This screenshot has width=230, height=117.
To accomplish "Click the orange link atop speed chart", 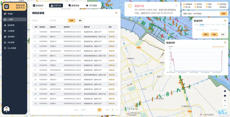I will click(x=218, y=47).
